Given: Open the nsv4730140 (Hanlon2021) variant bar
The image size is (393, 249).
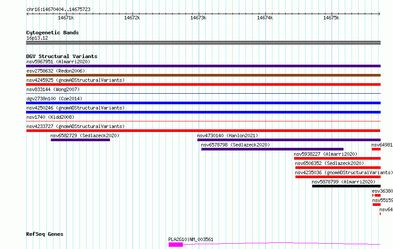Looking at the screenshot, I should pos(289,140).
